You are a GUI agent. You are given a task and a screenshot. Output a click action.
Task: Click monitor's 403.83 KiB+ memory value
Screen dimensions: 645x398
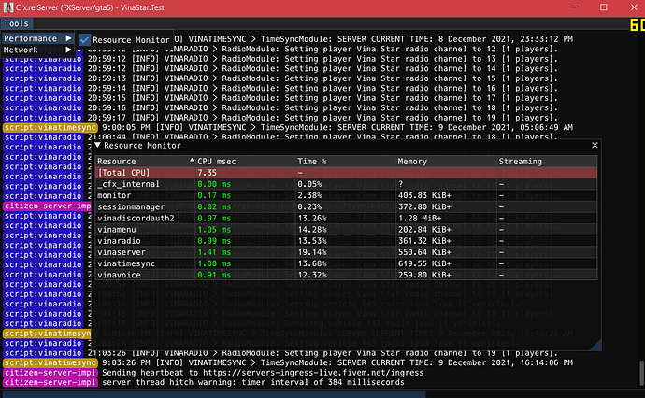[x=424, y=195]
